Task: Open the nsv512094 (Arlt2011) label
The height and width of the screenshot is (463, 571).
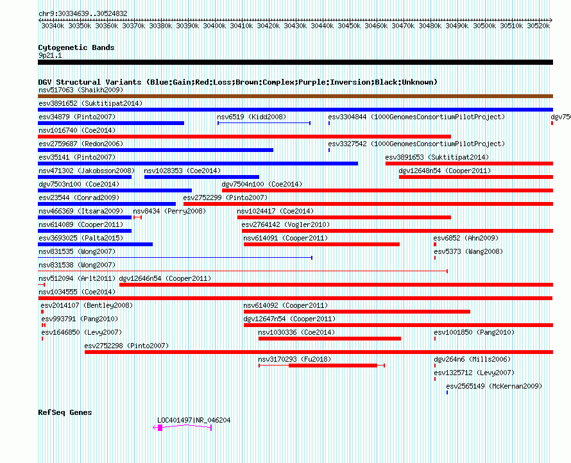Action: tap(77, 278)
